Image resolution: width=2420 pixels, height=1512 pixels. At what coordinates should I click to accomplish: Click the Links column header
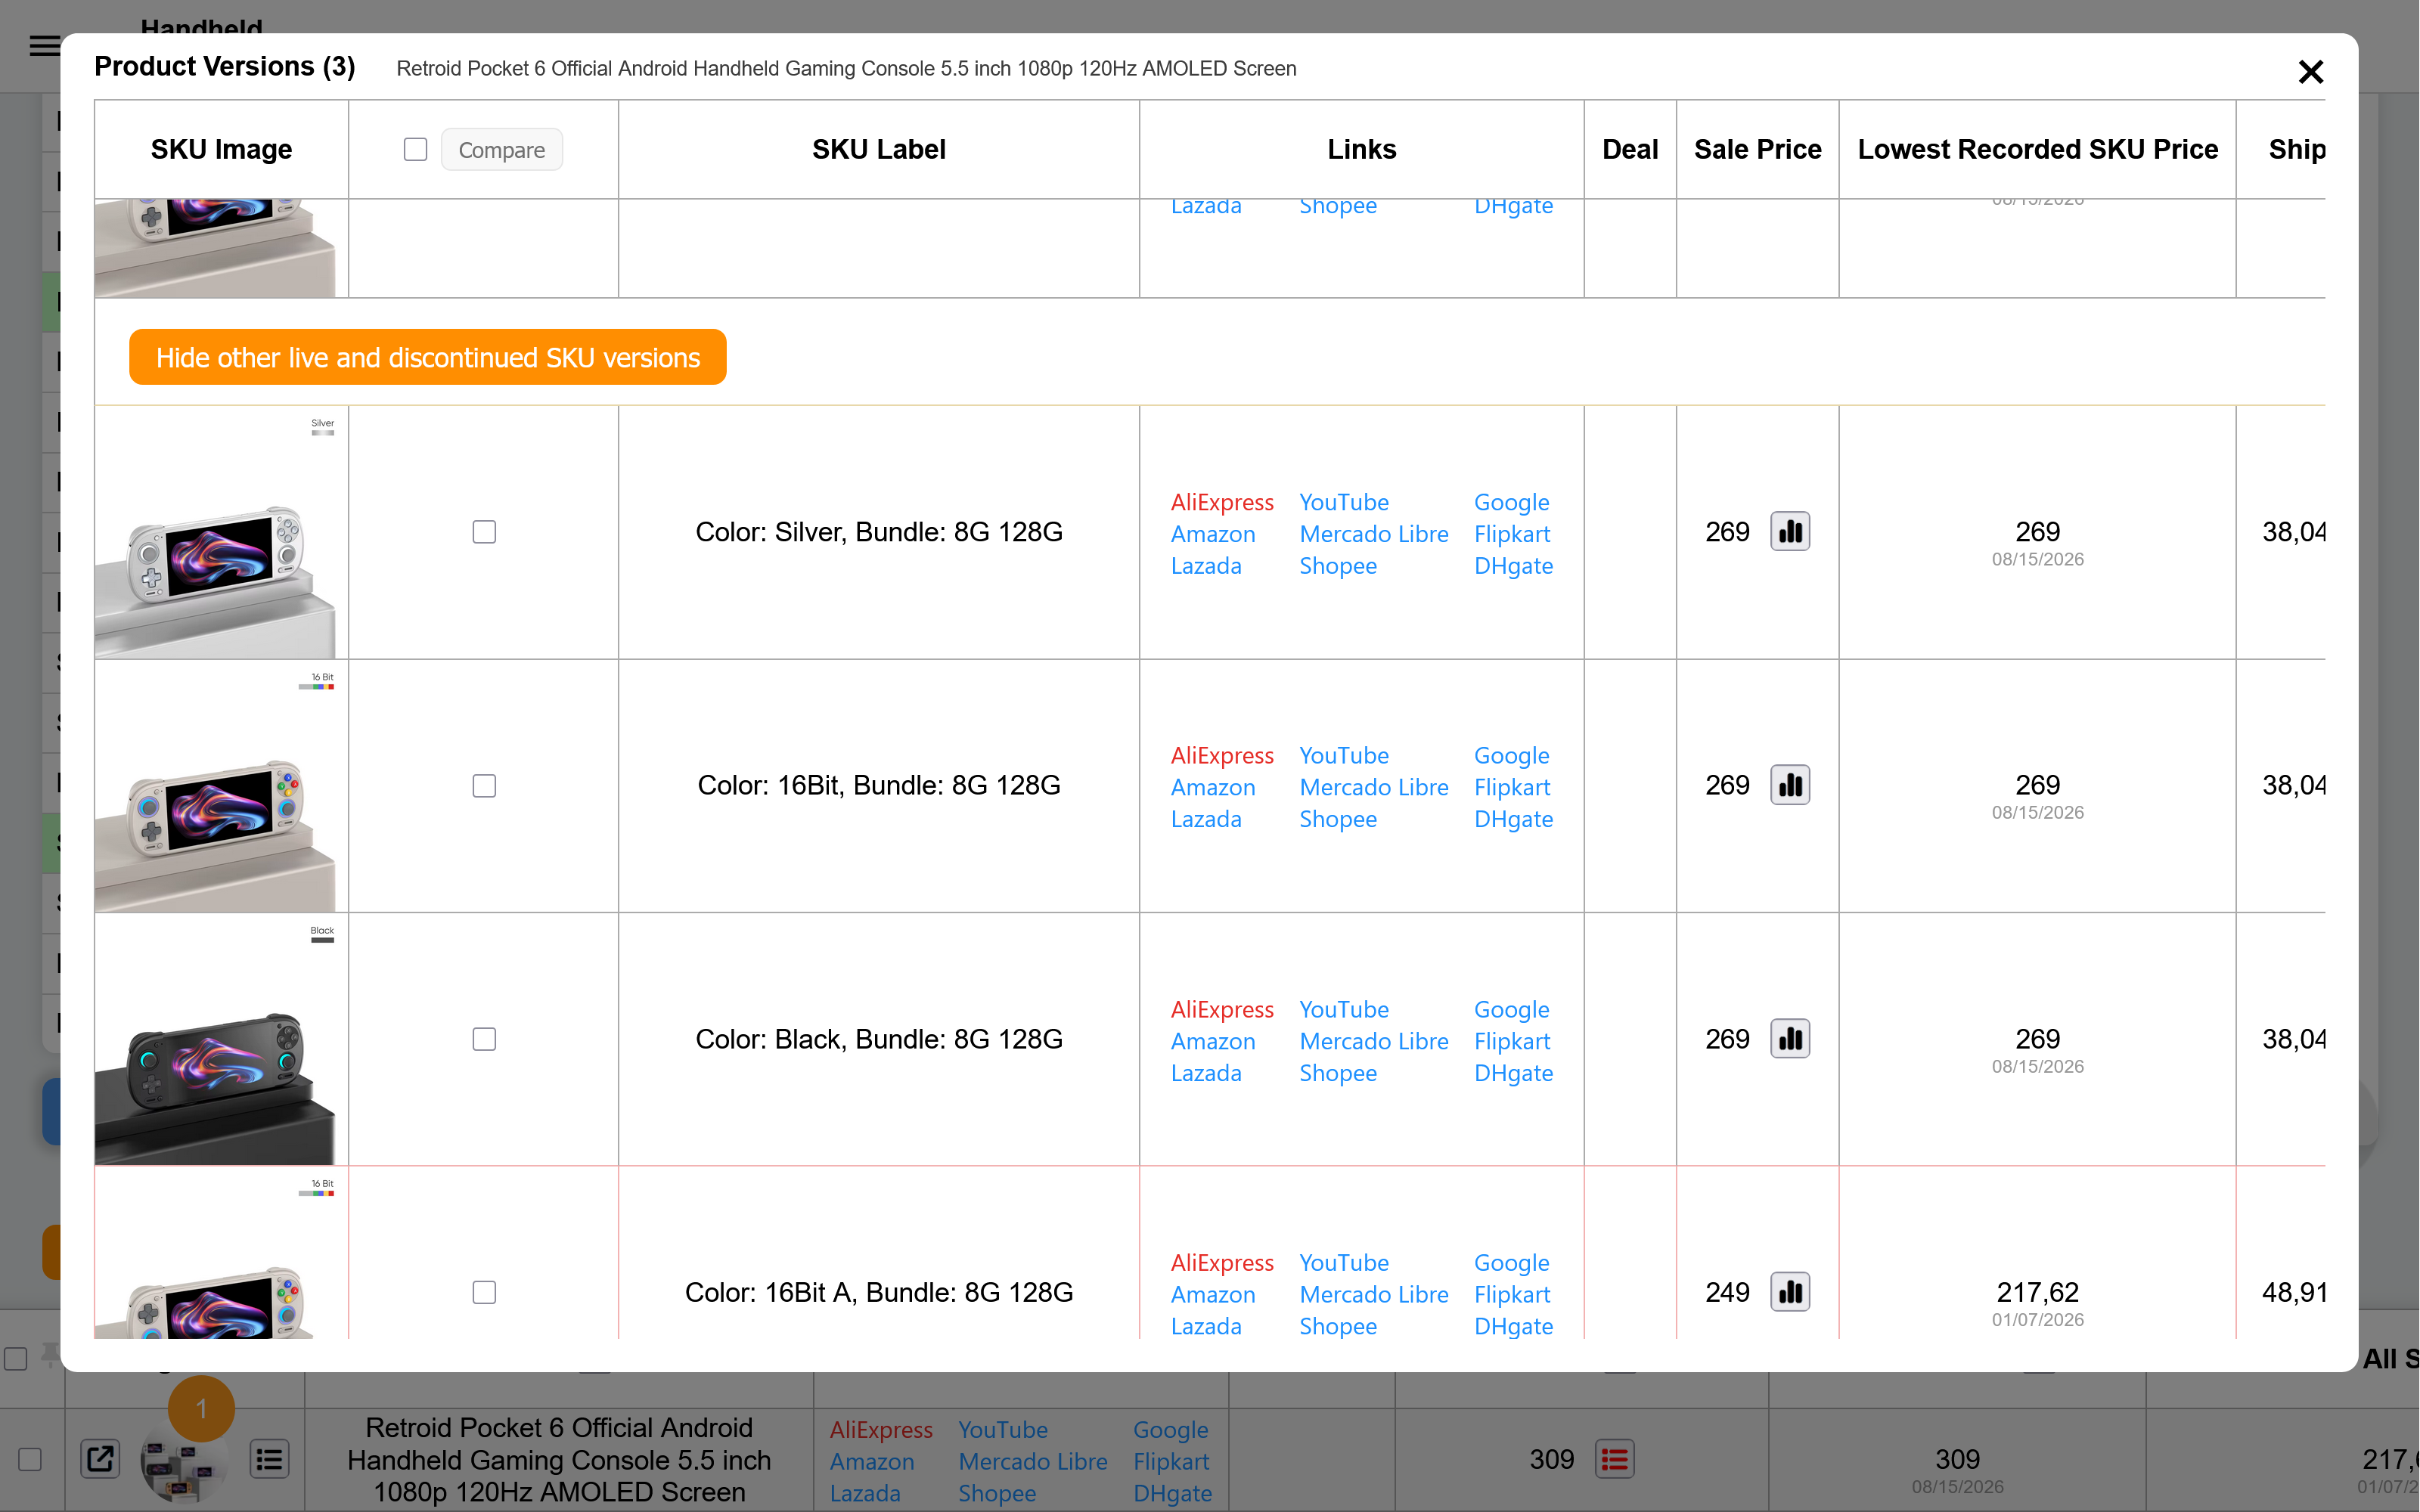coord(1361,149)
